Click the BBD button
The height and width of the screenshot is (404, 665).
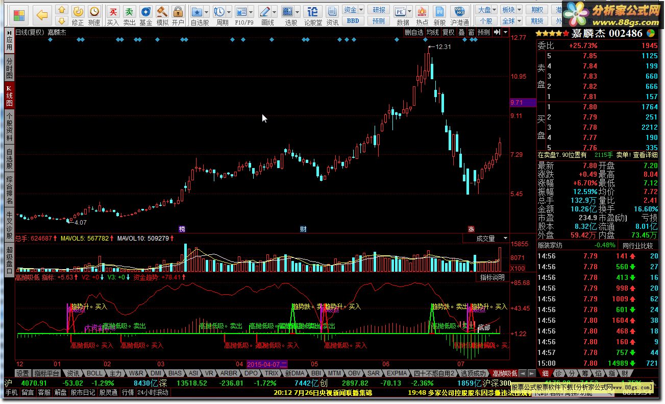[x=353, y=21]
